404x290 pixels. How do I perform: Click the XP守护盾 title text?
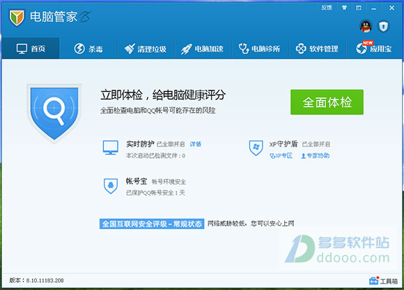pos(283,144)
